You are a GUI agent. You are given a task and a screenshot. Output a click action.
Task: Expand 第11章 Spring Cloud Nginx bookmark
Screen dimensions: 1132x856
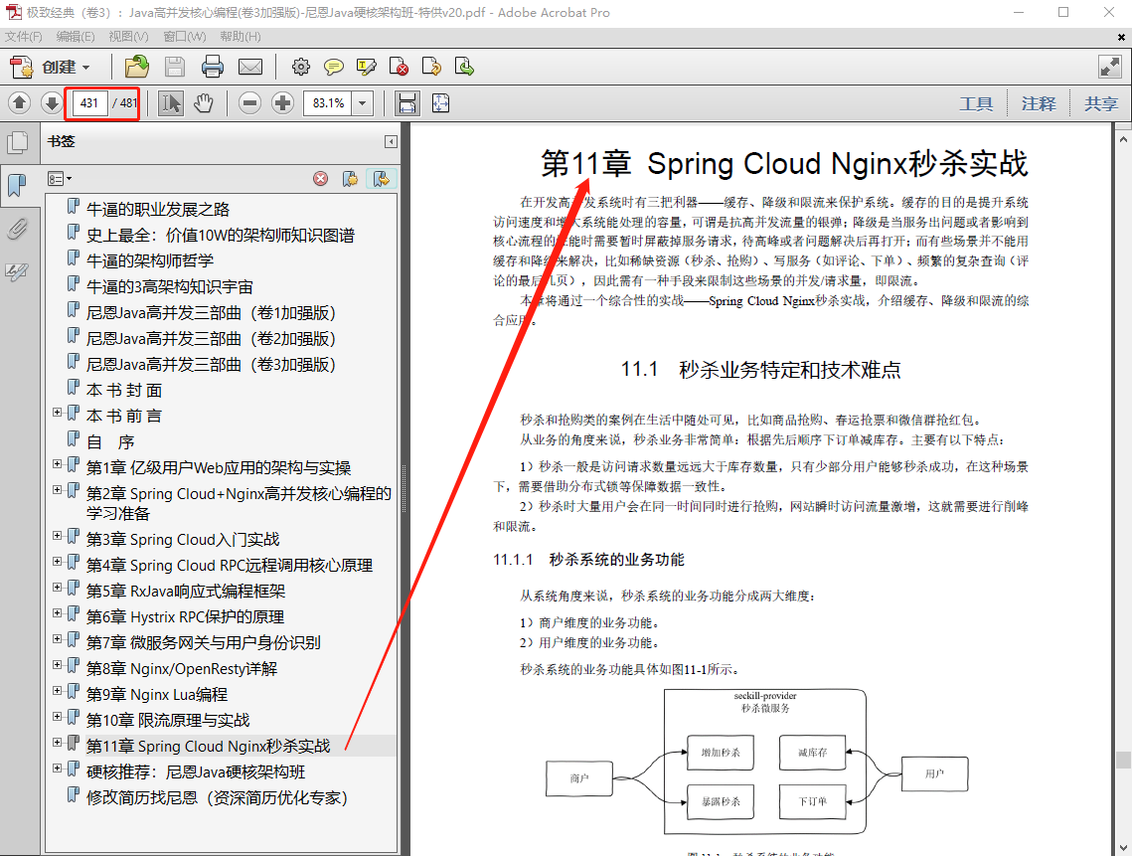point(57,742)
